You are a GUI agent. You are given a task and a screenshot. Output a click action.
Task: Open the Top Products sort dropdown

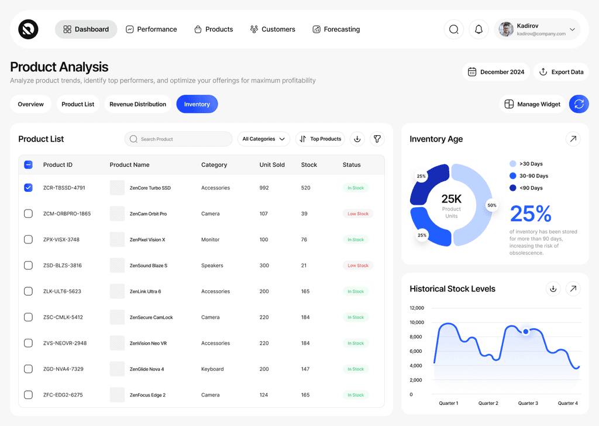pos(320,139)
